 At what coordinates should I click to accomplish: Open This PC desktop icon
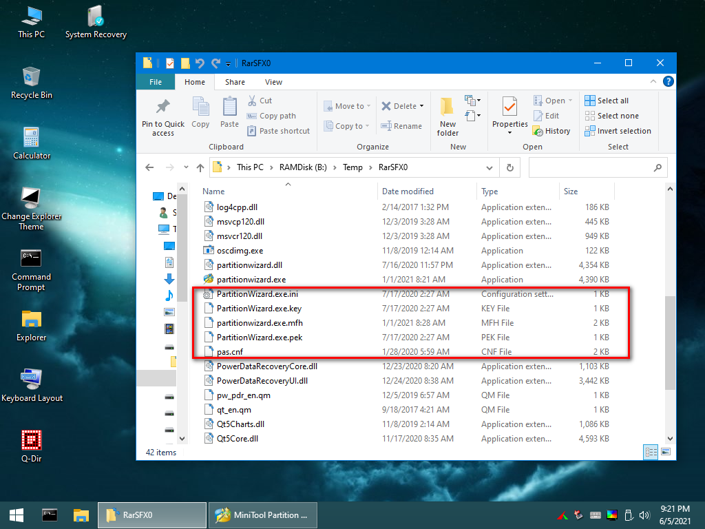31,23
